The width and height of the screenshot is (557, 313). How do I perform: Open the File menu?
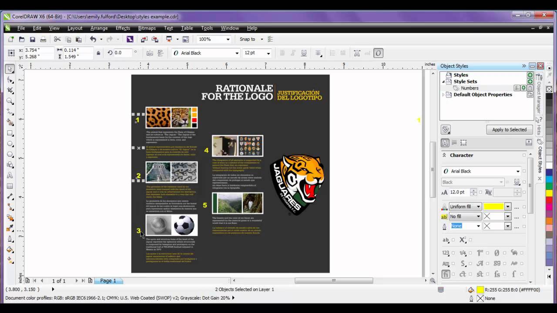pos(21,28)
